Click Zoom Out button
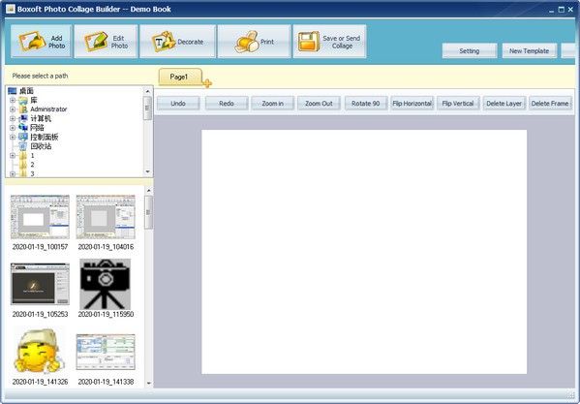Viewport: 580px width, 404px height. (319, 104)
